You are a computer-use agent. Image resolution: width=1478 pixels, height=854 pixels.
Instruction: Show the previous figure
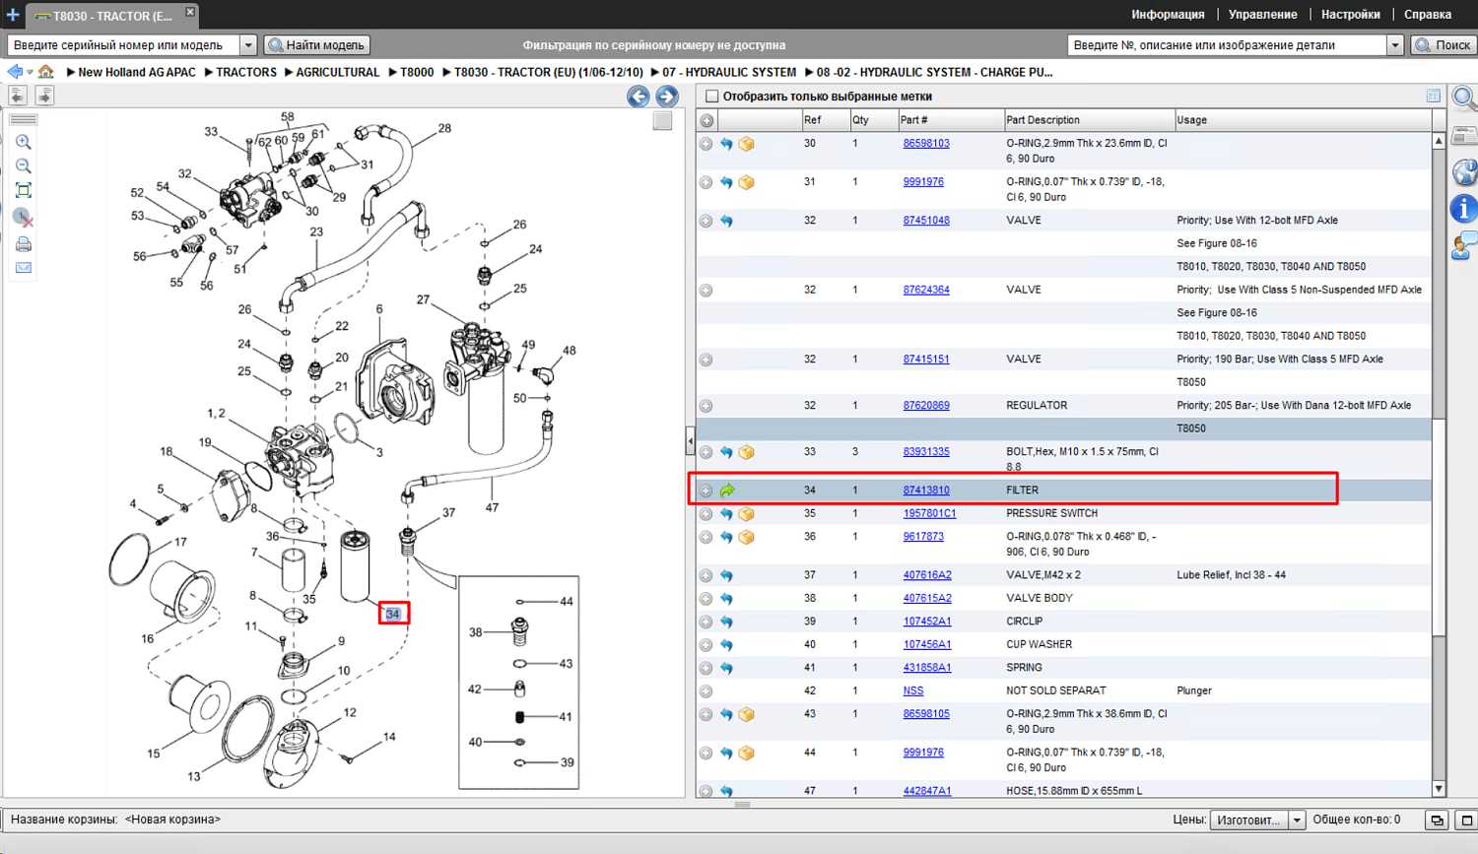click(638, 96)
